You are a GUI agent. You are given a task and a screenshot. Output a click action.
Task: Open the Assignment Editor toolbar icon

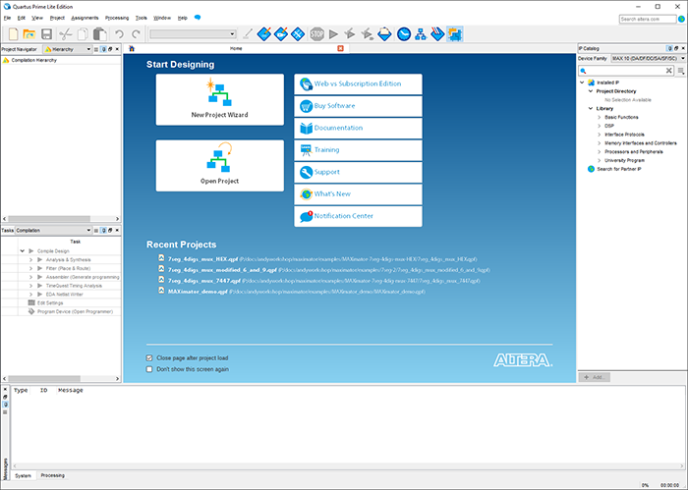(x=264, y=33)
